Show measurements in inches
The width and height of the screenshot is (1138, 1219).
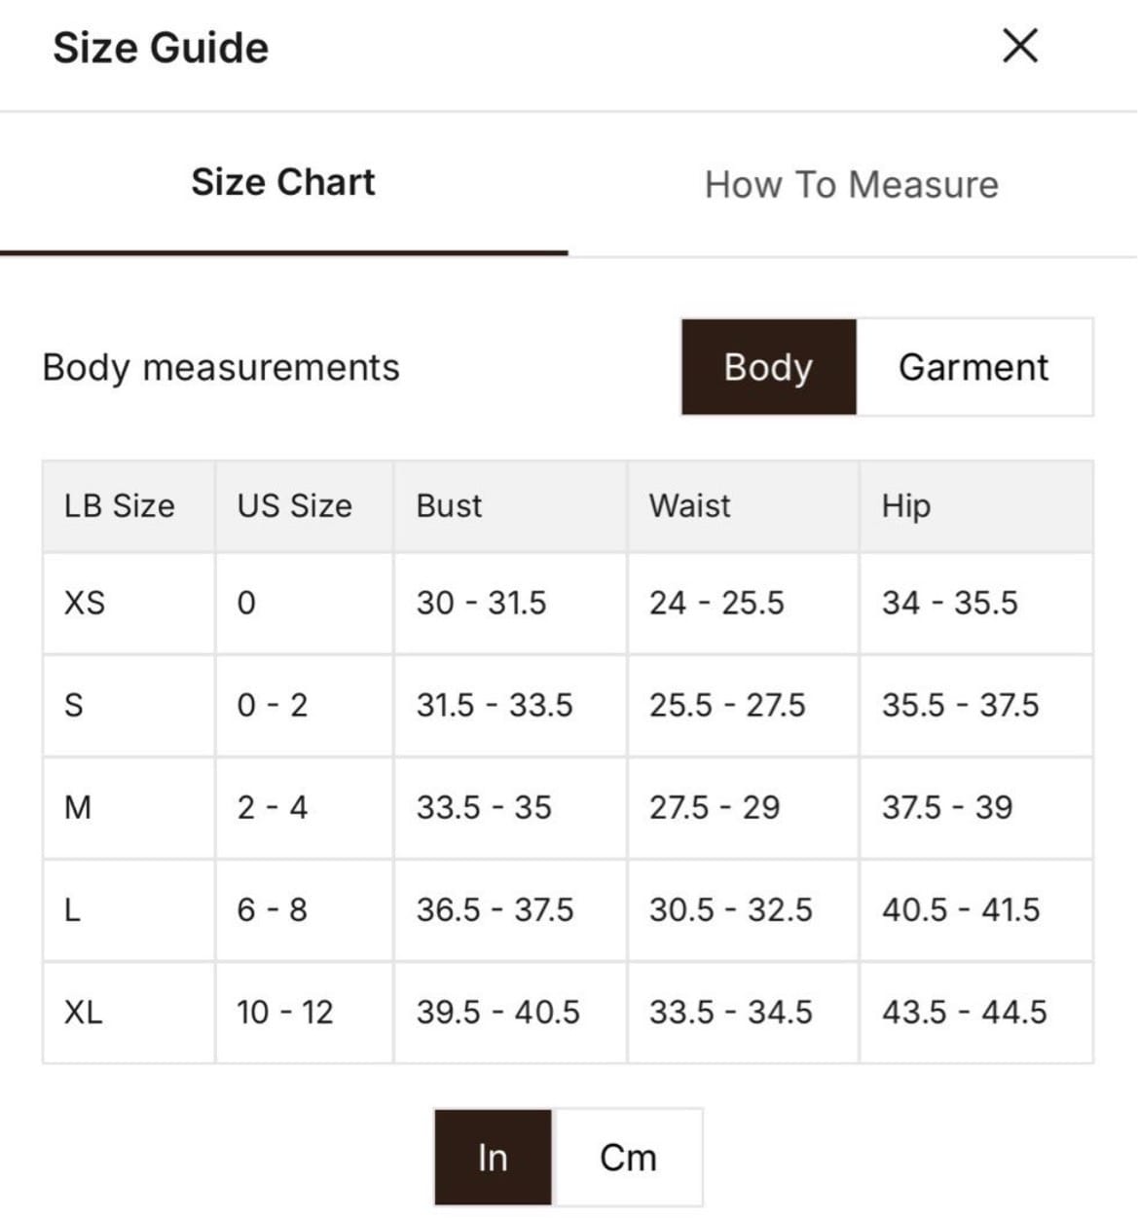click(x=493, y=1157)
